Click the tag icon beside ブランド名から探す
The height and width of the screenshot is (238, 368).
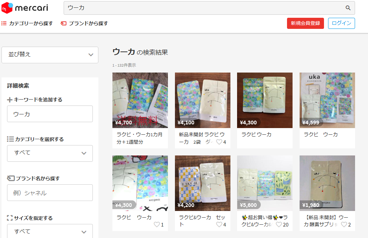[11, 178]
